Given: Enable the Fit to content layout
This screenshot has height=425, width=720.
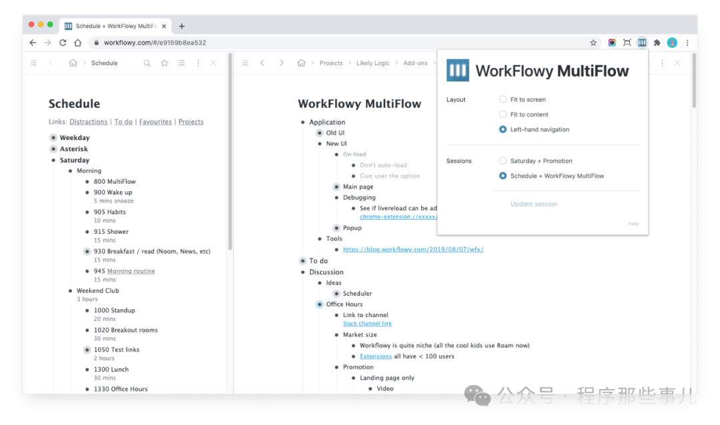Looking at the screenshot, I should 504,114.
